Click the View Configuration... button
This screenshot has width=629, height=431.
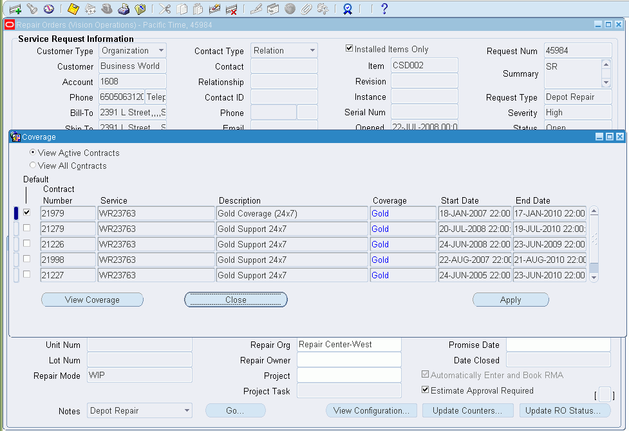pyautogui.click(x=371, y=410)
